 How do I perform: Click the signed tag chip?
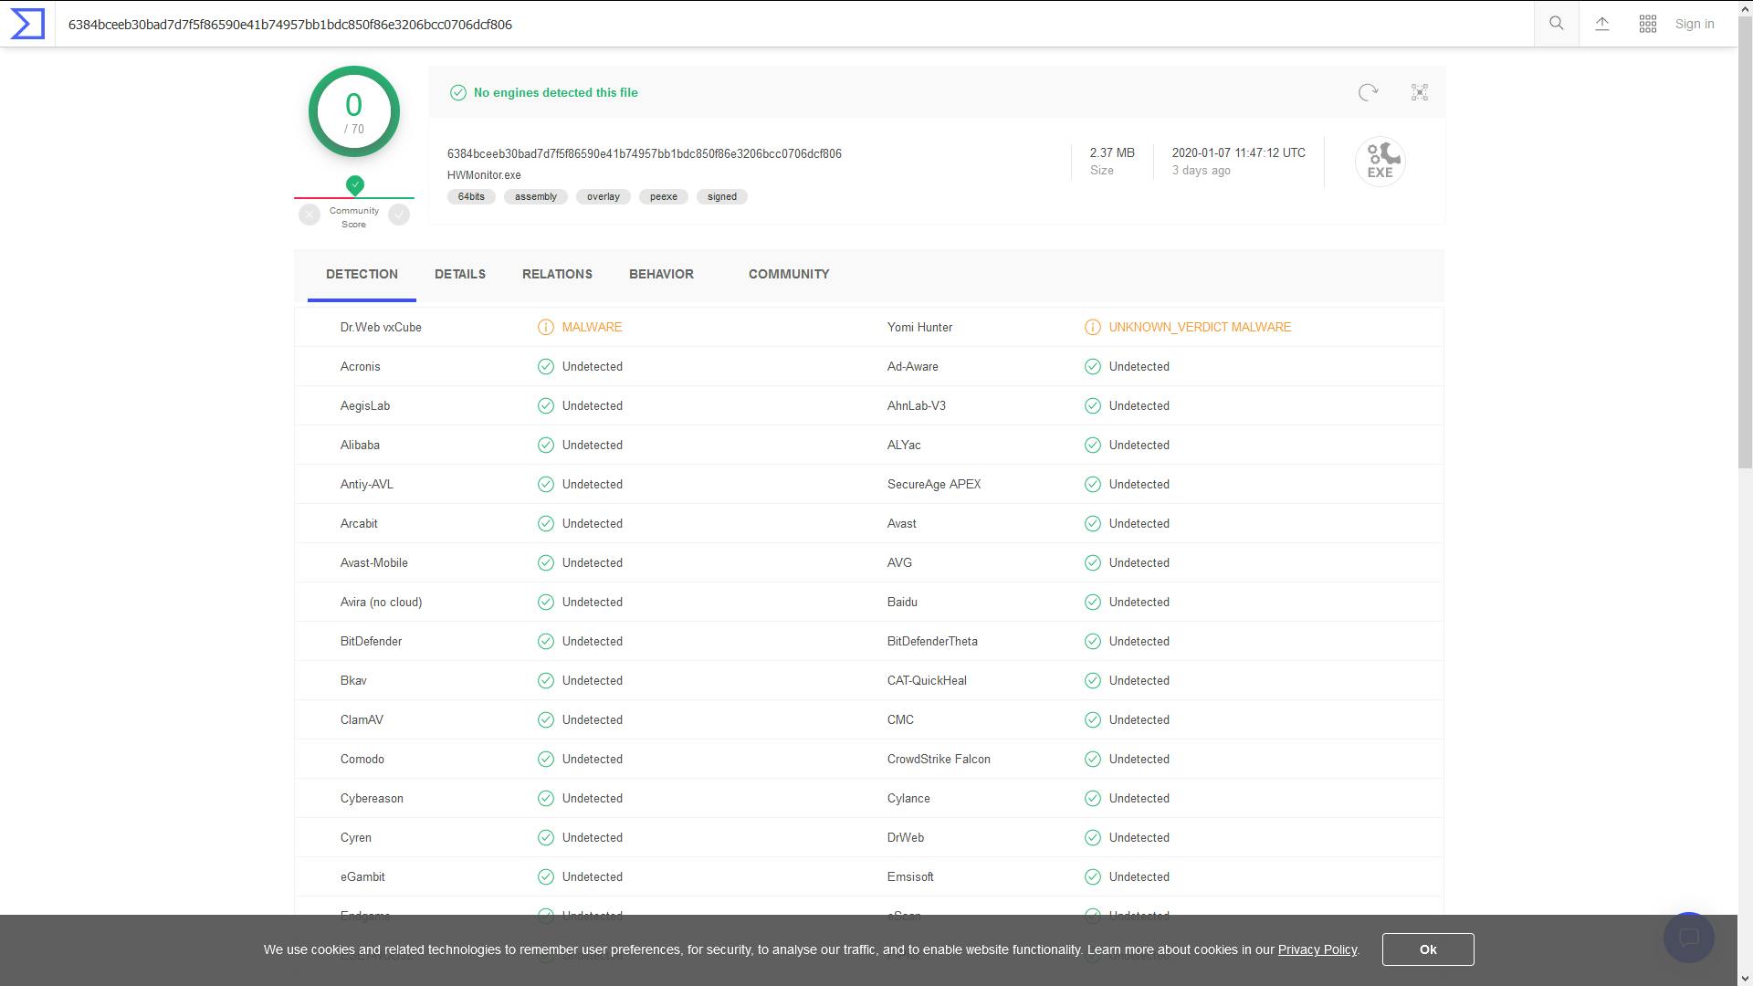(x=721, y=196)
